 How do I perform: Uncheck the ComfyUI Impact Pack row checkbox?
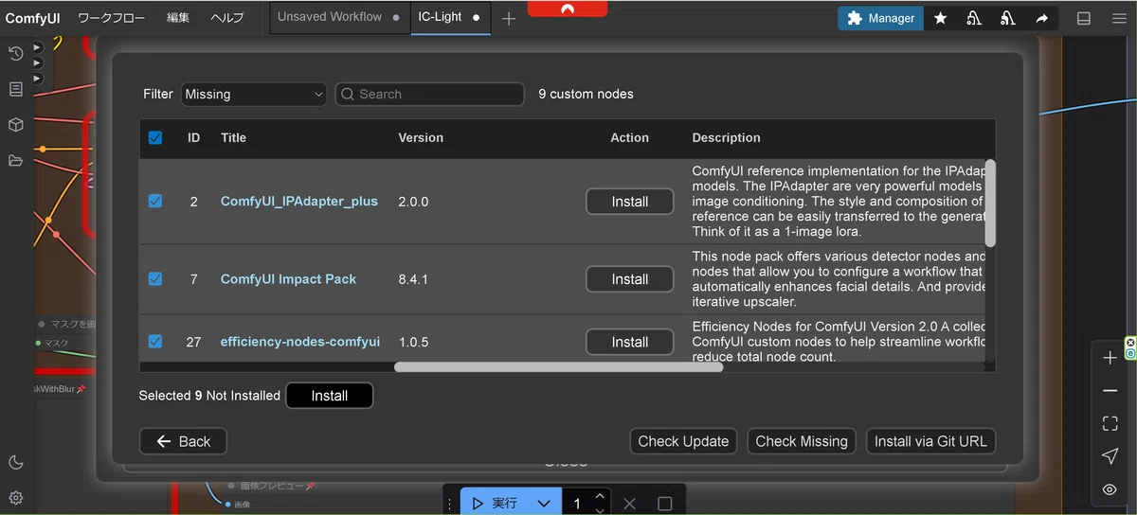pyautogui.click(x=155, y=278)
